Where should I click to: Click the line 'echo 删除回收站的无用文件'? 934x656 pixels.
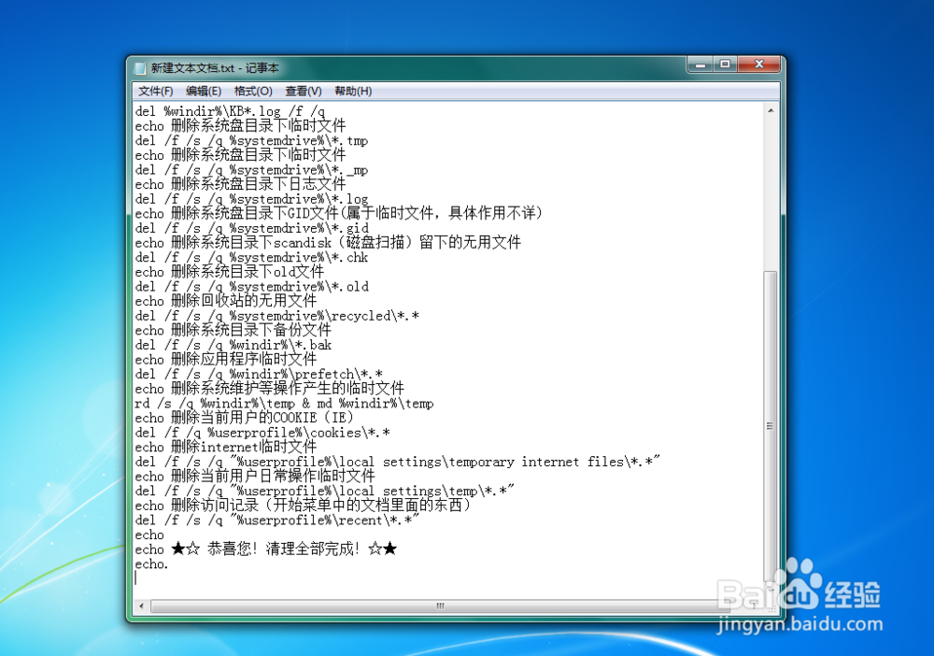pyautogui.click(x=226, y=301)
